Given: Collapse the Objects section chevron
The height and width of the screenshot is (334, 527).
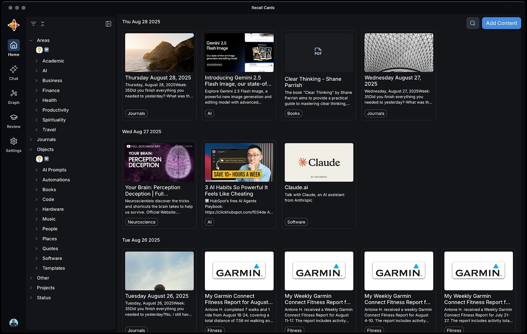Looking at the screenshot, I should (x=31, y=149).
